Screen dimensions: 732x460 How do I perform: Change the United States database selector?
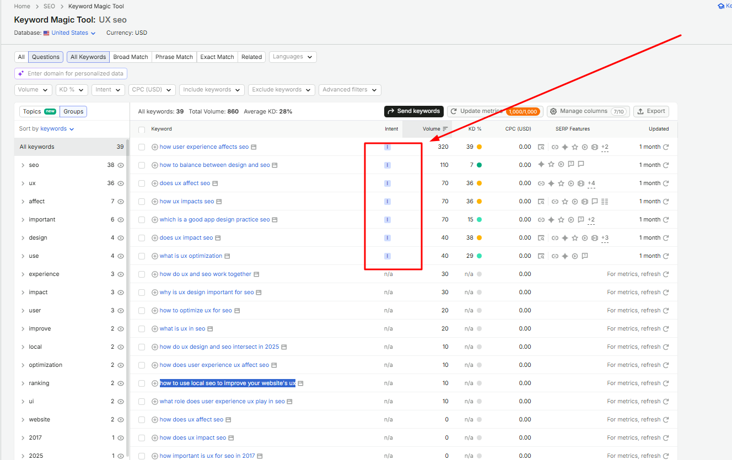pyautogui.click(x=69, y=33)
